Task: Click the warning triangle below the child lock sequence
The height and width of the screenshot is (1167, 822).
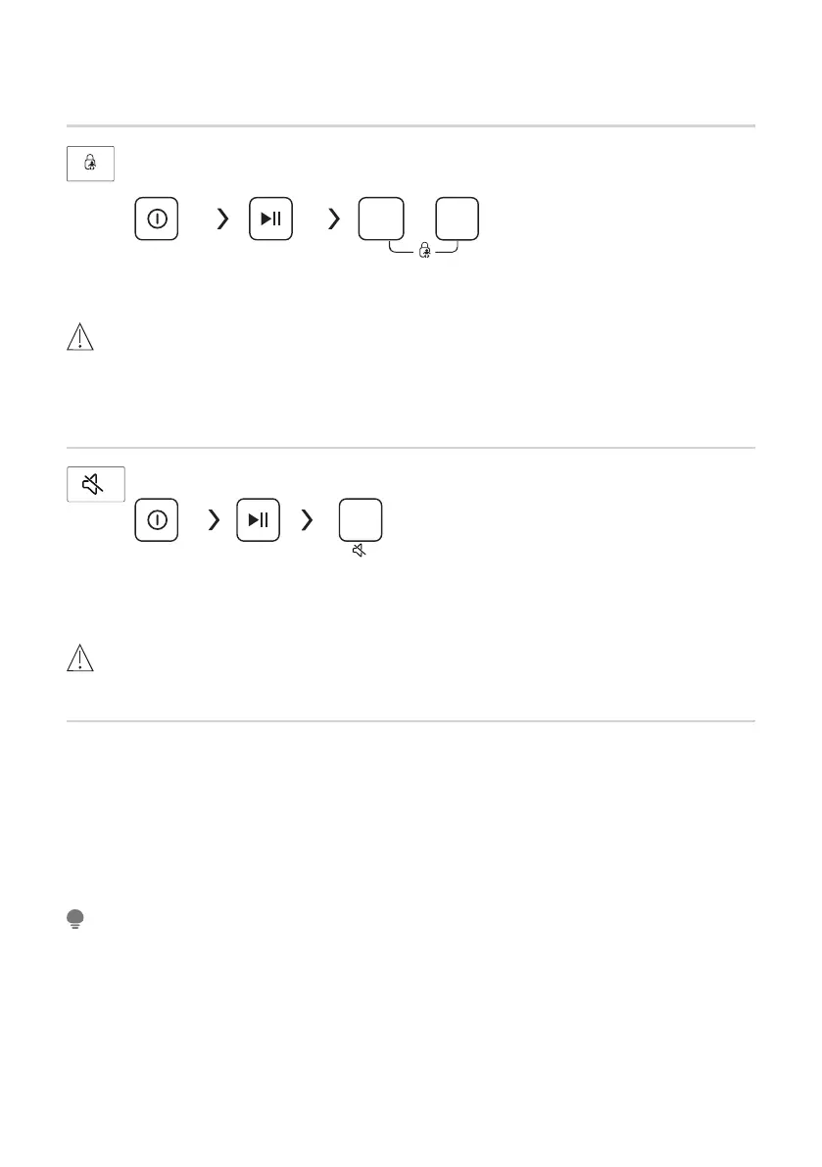Action: click(79, 336)
